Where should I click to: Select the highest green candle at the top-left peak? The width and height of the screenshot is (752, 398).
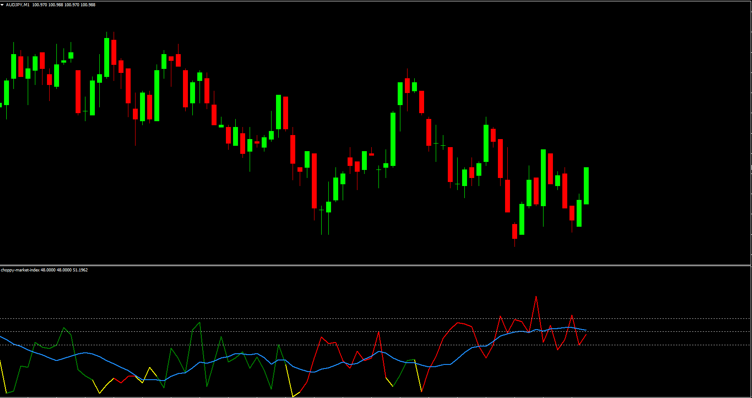coord(106,57)
